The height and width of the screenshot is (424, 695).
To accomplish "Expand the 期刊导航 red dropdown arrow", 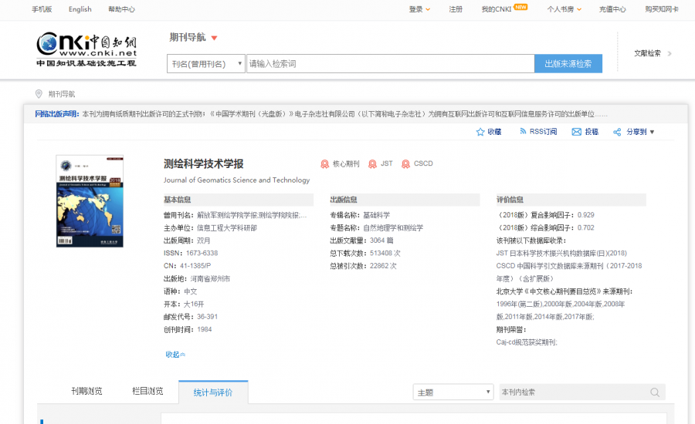I will [x=214, y=38].
